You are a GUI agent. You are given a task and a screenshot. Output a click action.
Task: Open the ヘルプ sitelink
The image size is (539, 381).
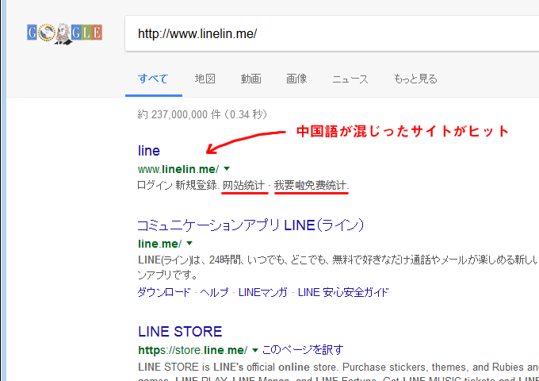[x=214, y=292]
